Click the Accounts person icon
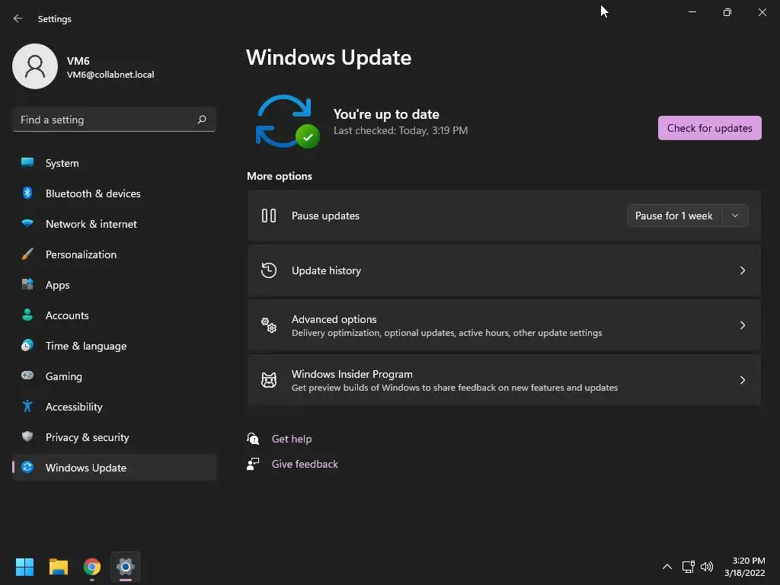This screenshot has width=780, height=585. click(x=27, y=315)
